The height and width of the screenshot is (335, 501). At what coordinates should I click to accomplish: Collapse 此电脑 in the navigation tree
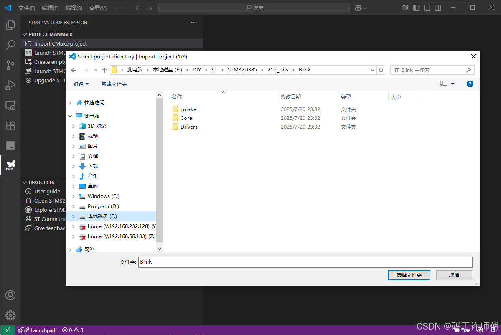pyautogui.click(x=70, y=116)
